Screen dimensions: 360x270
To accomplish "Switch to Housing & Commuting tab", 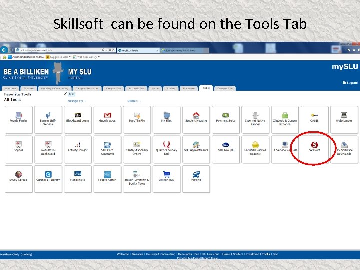I will [55, 88].
